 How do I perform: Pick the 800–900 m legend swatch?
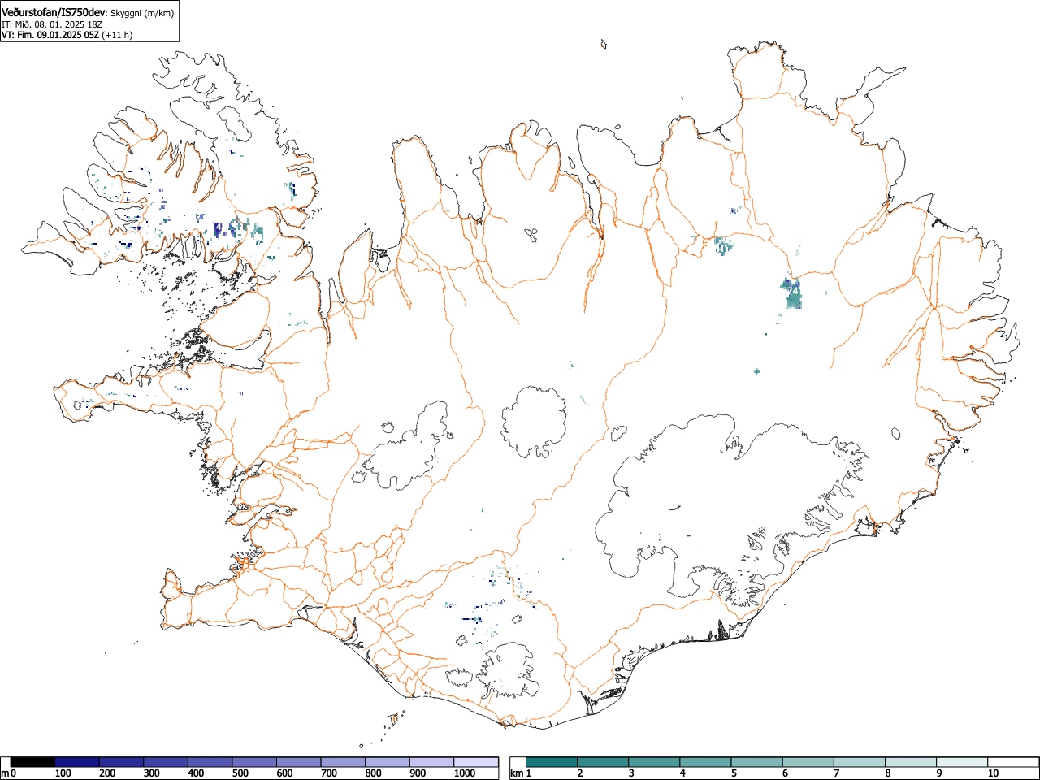[387, 762]
